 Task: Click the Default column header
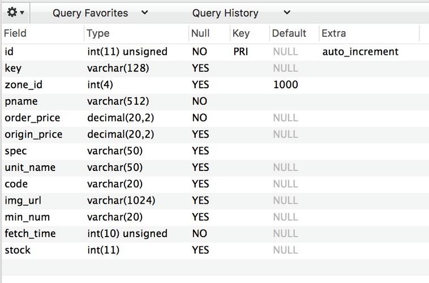click(289, 33)
